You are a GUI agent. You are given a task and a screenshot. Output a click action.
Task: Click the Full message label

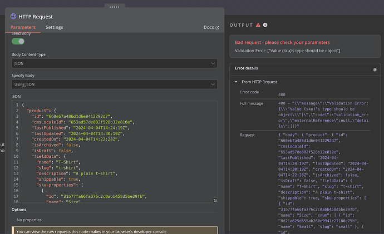(x=252, y=103)
